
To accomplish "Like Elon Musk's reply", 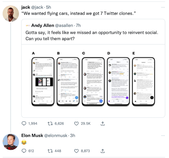I will coord(77,151).
